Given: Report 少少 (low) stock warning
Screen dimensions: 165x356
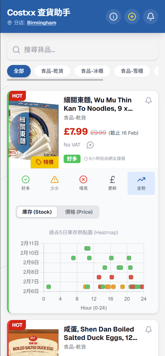Looking at the screenshot, I should [x=55, y=183].
